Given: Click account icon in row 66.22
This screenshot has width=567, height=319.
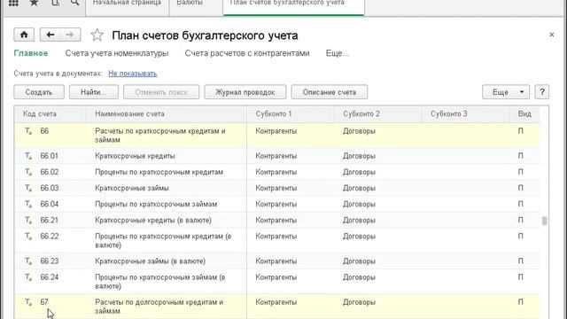Looking at the screenshot, I should (x=28, y=237).
